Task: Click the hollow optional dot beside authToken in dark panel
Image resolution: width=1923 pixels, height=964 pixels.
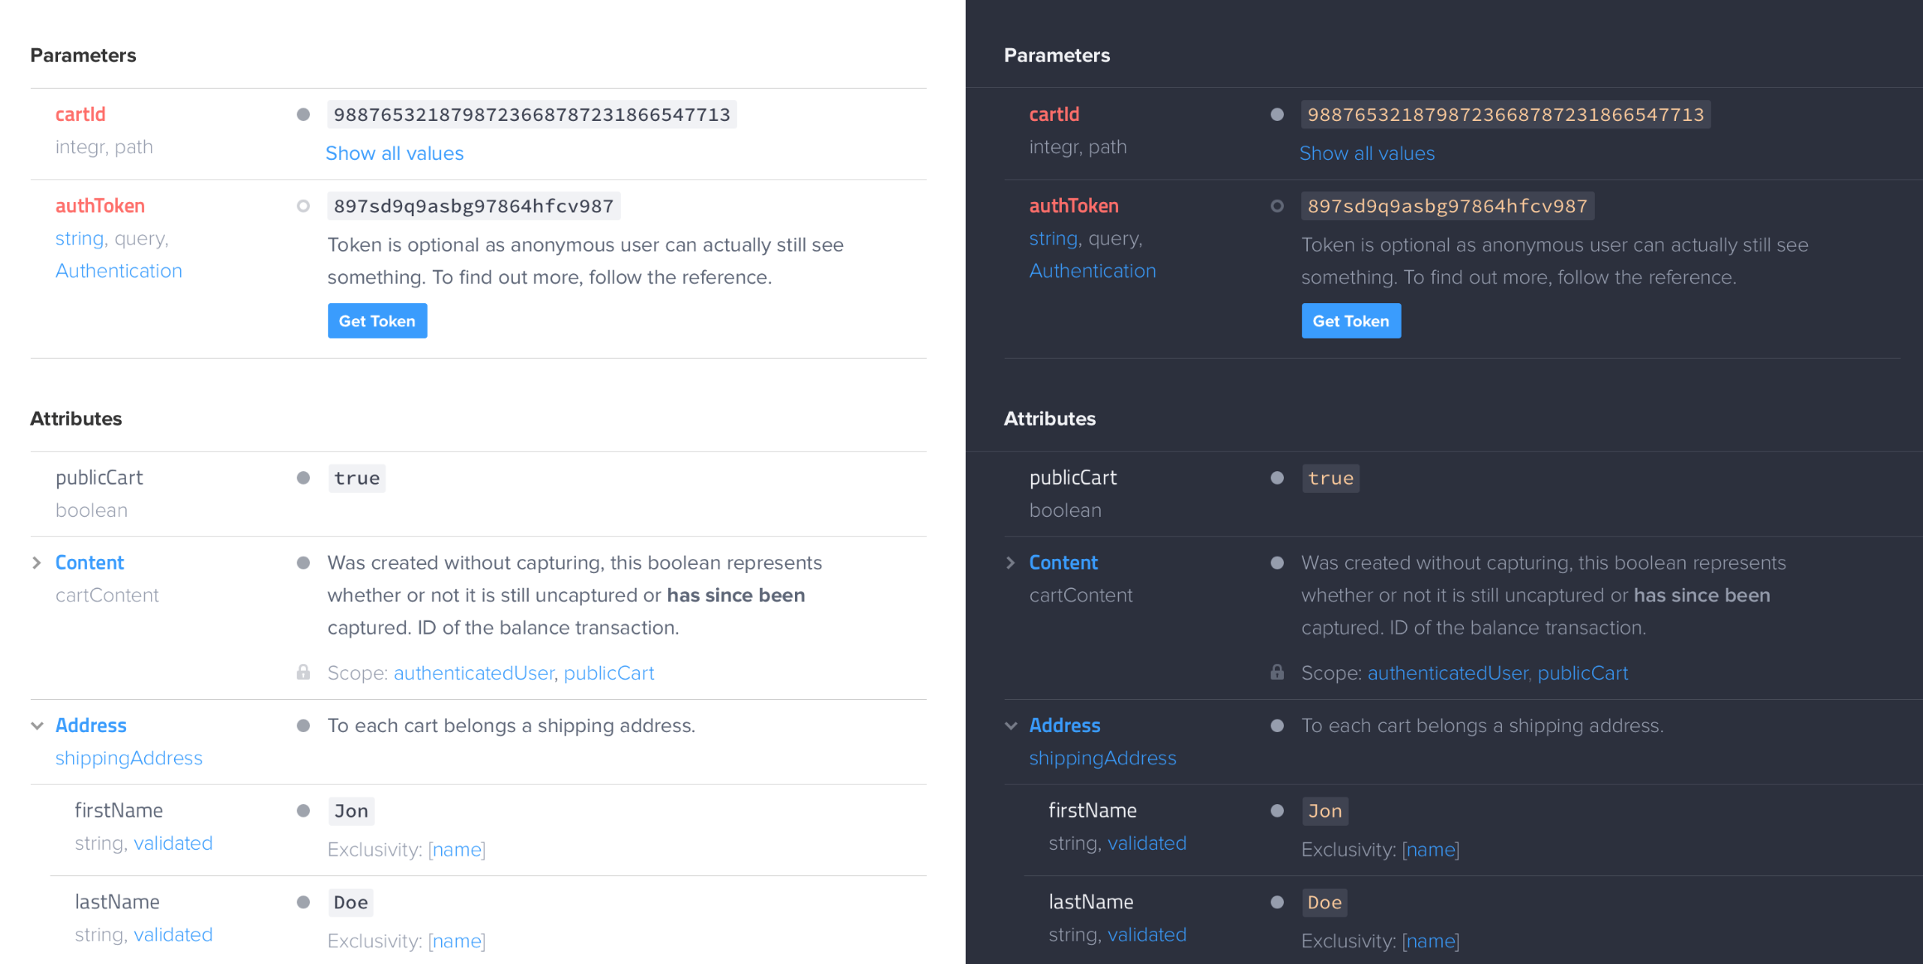Action: [1277, 206]
